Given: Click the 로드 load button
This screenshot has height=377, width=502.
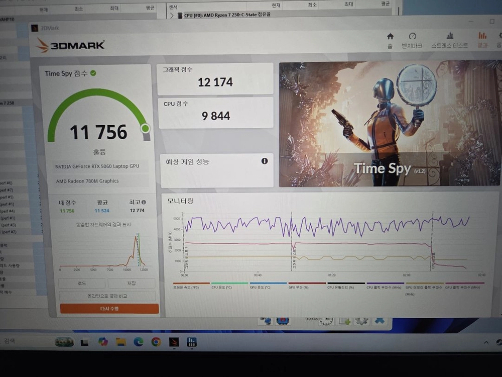Looking at the screenshot, I should coord(82,283).
